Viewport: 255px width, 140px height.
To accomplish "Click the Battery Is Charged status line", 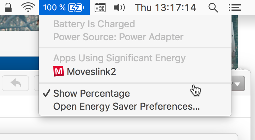I will pyautogui.click(x=94, y=24).
